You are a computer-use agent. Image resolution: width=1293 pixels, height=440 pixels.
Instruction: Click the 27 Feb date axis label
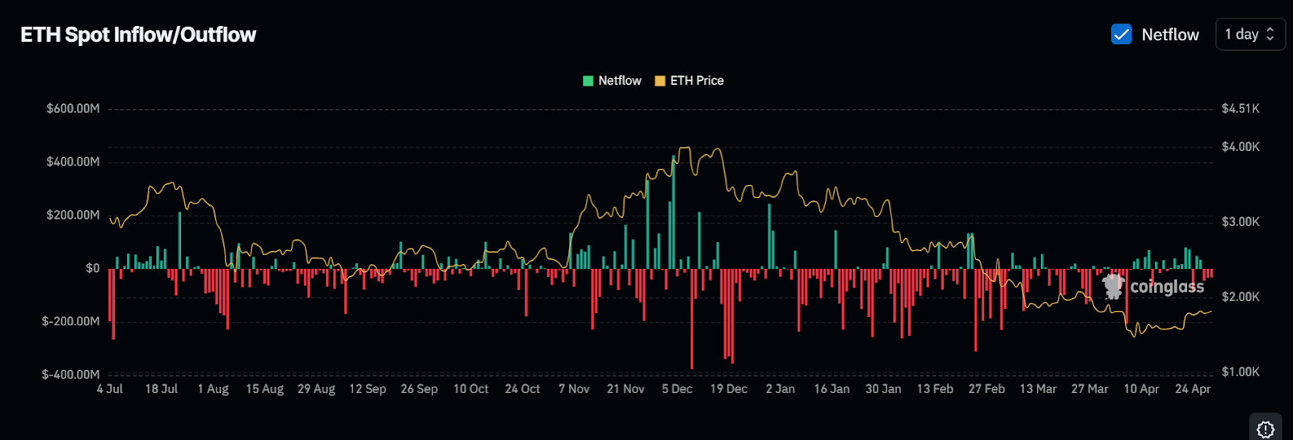pyautogui.click(x=986, y=389)
